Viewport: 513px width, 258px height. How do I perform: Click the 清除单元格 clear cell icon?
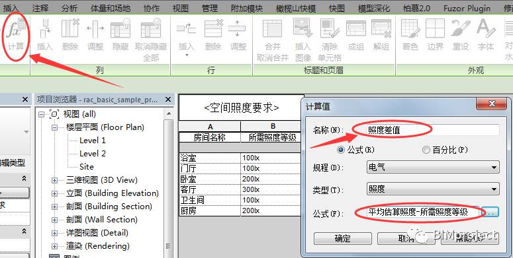click(x=330, y=28)
